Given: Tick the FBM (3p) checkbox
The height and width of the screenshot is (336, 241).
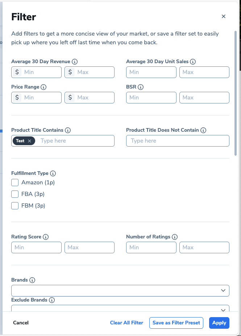Looking at the screenshot, I should pyautogui.click(x=15, y=206).
